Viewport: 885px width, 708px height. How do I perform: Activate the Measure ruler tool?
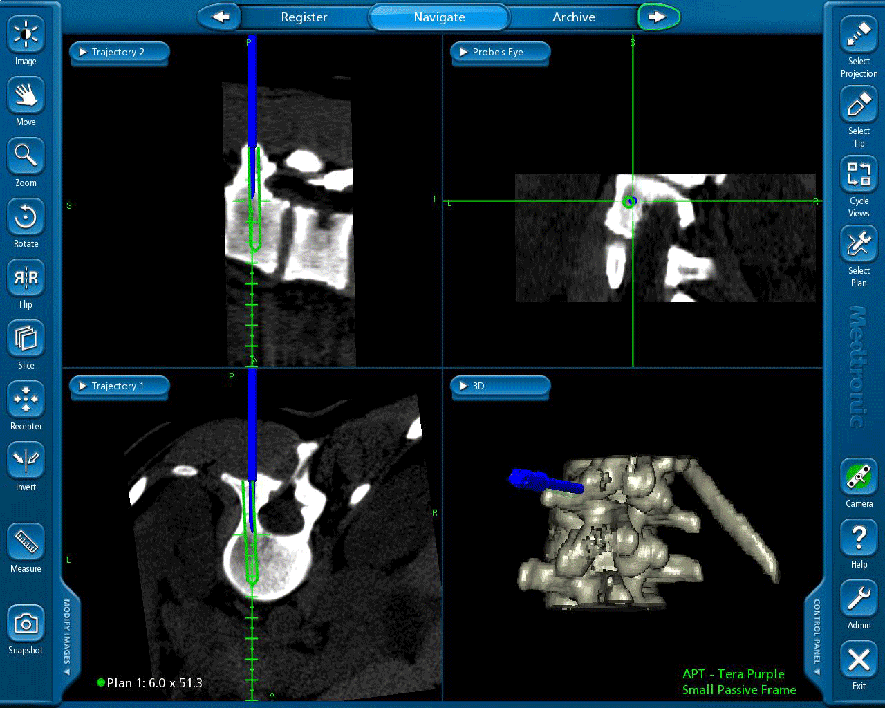click(x=26, y=542)
